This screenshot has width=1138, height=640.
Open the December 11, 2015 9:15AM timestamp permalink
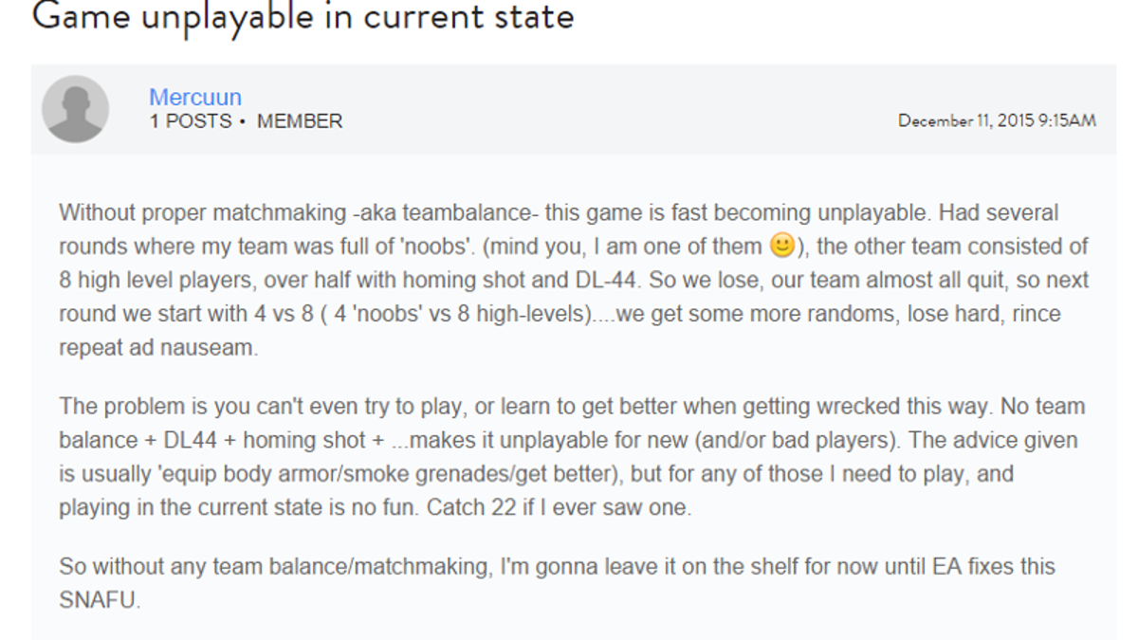pyautogui.click(x=997, y=120)
